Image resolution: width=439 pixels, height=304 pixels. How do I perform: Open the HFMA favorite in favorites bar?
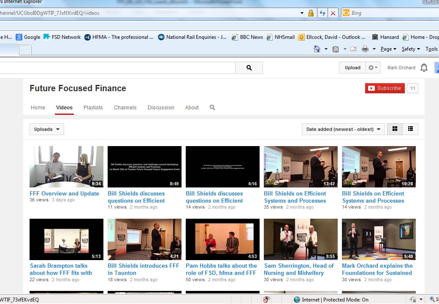pos(119,37)
